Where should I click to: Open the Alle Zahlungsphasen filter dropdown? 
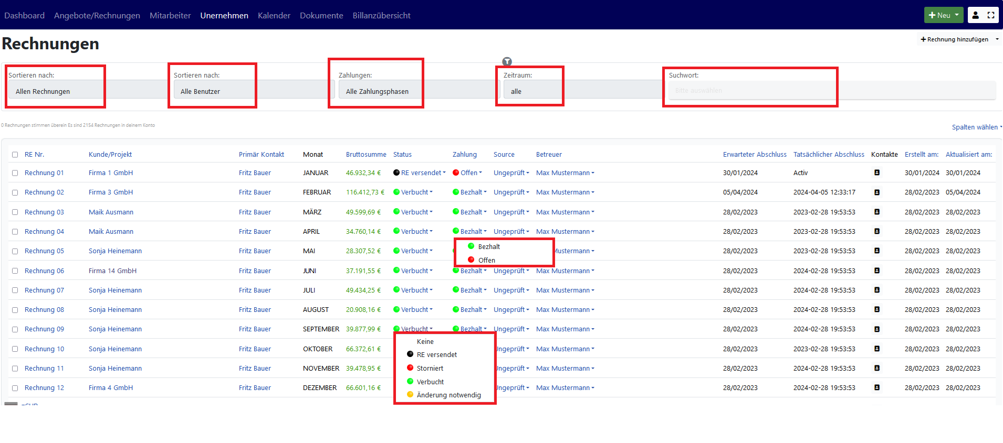coord(417,91)
